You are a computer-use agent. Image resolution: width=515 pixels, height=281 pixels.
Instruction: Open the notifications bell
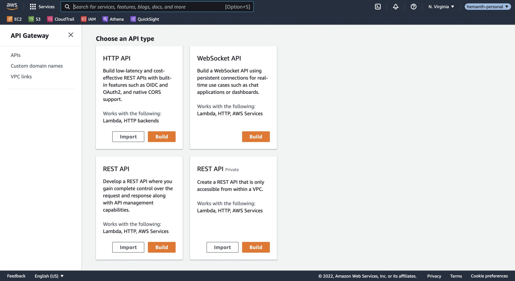point(395,7)
